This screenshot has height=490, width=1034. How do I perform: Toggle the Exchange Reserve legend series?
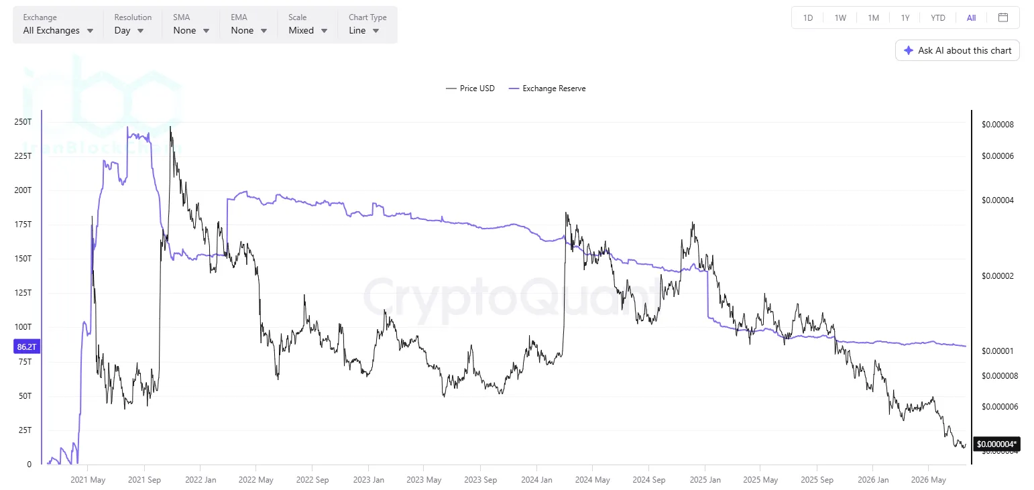click(547, 88)
